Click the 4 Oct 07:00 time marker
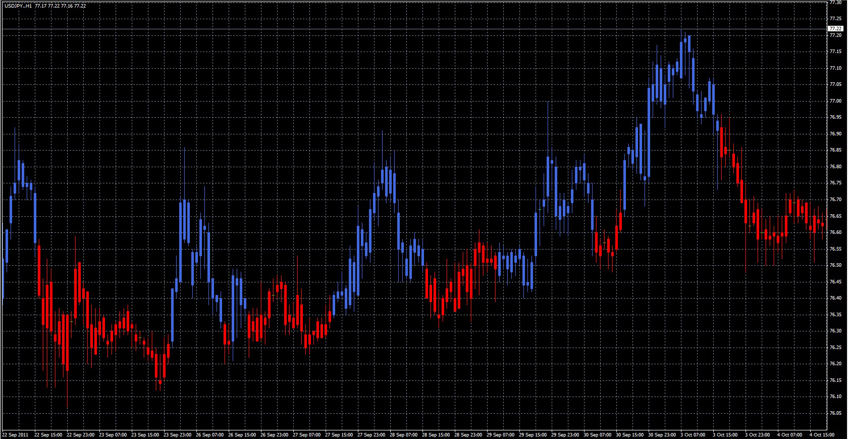 click(x=789, y=434)
